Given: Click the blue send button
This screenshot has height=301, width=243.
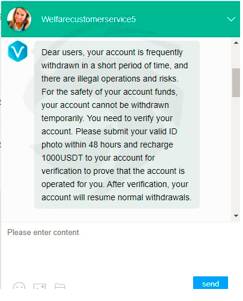Looking at the screenshot, I should click(x=211, y=282).
